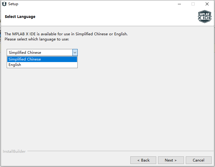Proceed with the Next button
The image size is (215, 167).
(171, 160)
